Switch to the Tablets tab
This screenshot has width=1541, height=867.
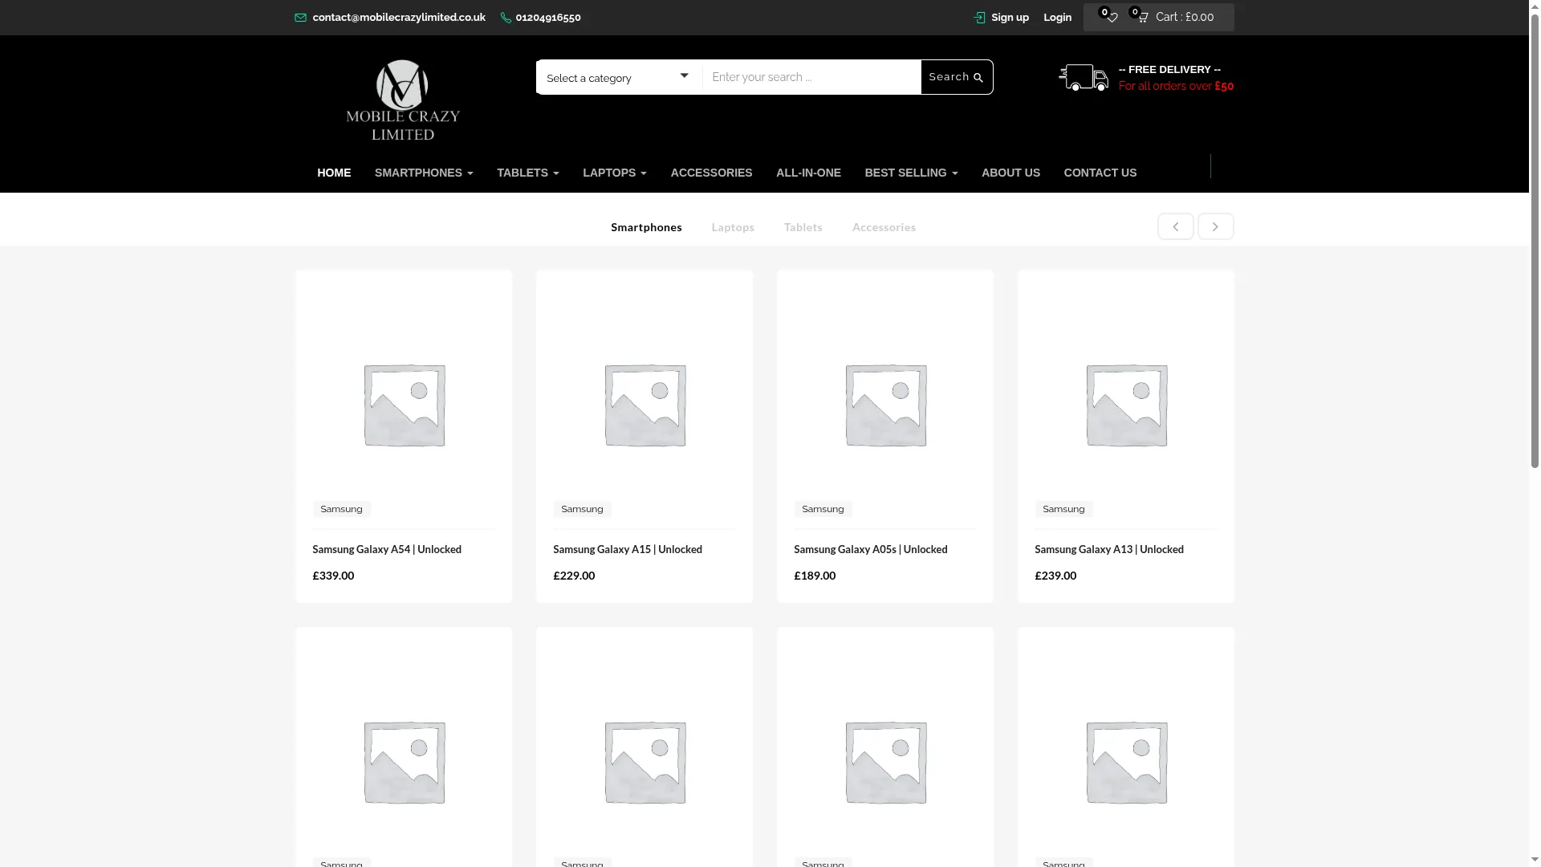coord(803,227)
